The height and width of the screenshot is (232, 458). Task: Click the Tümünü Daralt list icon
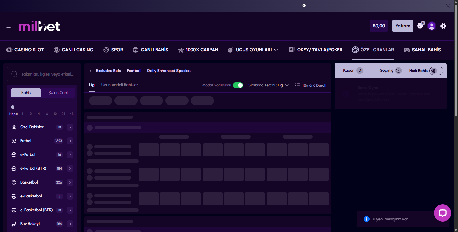pos(297,85)
